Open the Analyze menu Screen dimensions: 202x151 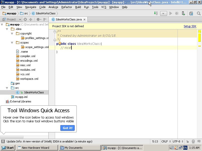[x=53, y=7]
